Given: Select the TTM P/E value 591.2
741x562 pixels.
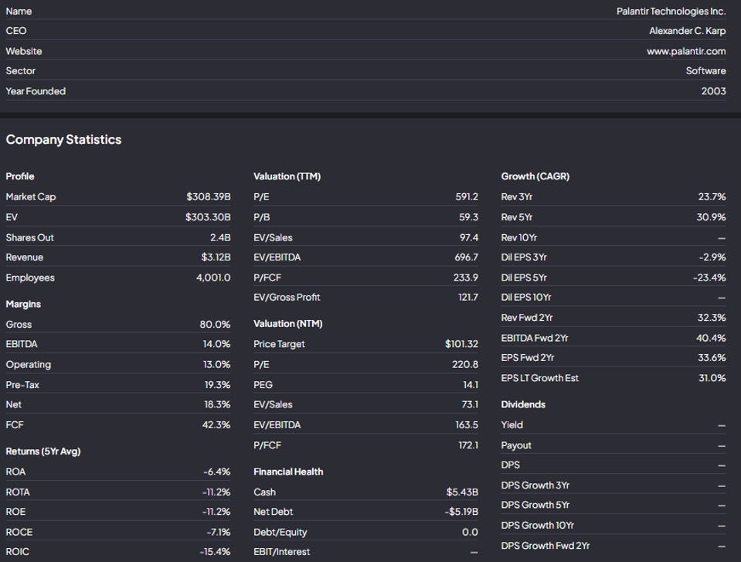Looking at the screenshot, I should tap(467, 196).
